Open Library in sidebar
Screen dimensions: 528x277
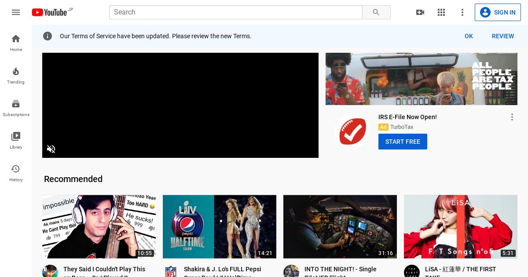[x=16, y=140]
